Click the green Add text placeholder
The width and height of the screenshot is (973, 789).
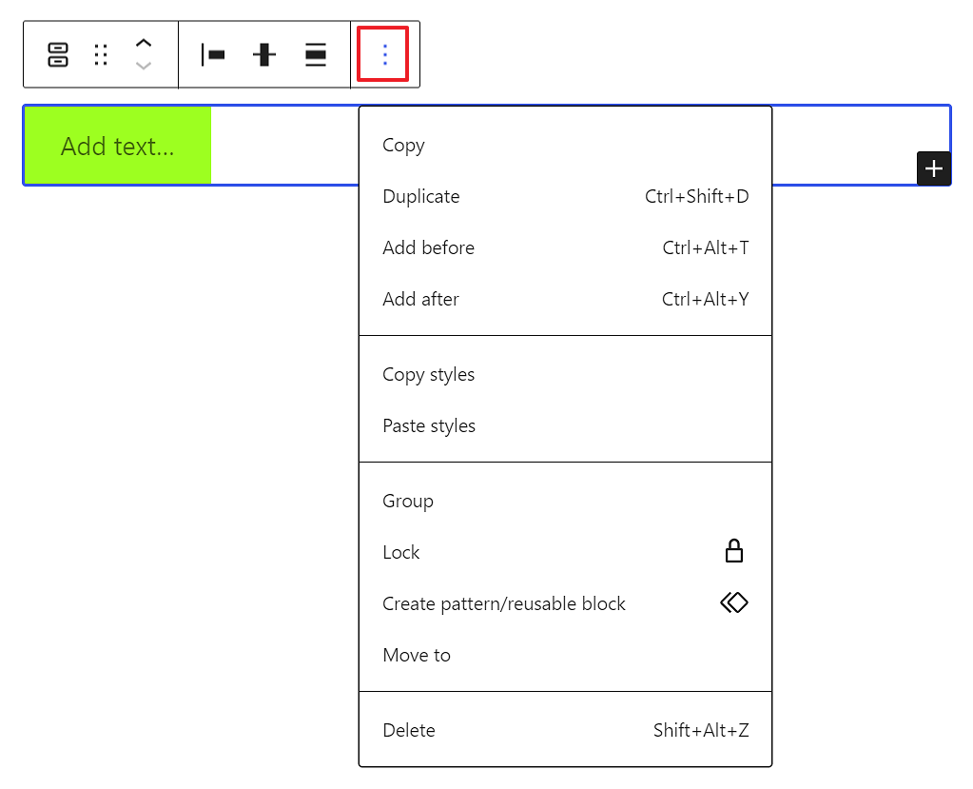point(116,145)
